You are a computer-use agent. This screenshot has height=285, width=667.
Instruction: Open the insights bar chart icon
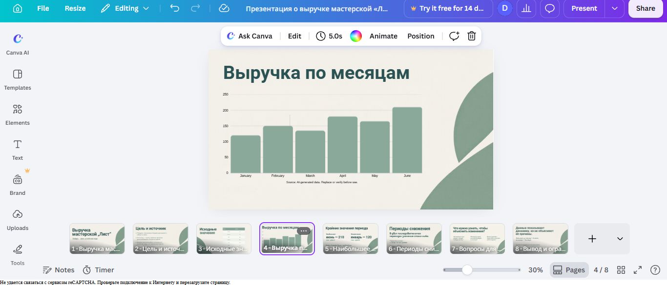[x=526, y=8]
